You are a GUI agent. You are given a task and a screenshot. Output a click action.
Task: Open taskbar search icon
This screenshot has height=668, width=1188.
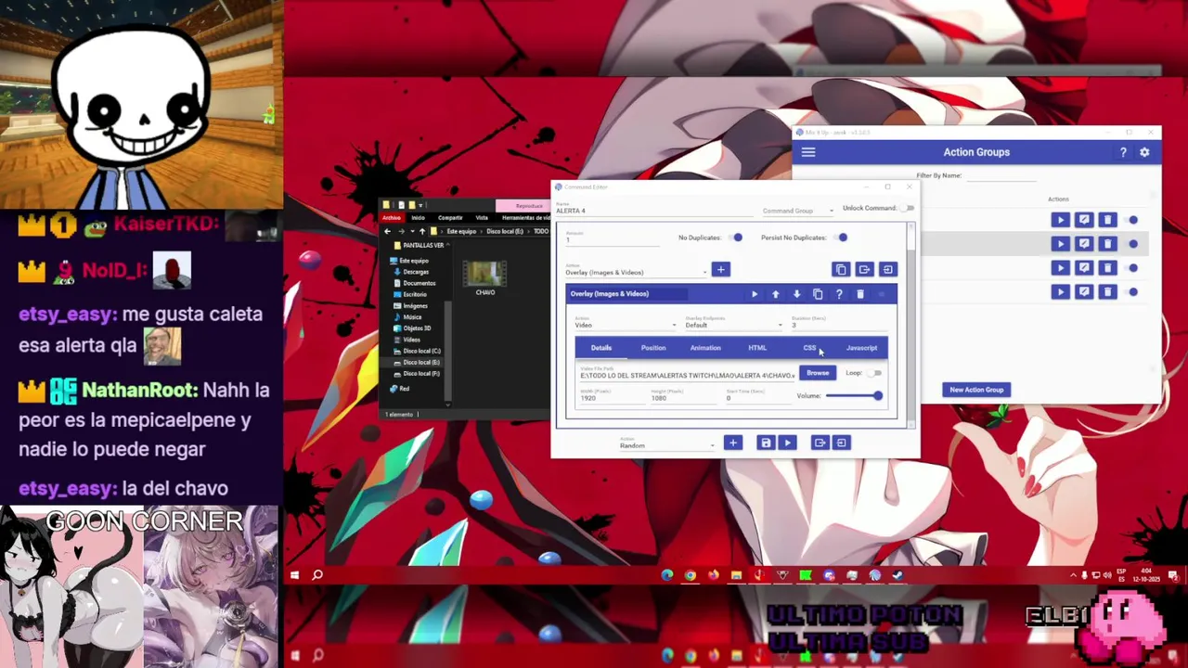(x=317, y=575)
